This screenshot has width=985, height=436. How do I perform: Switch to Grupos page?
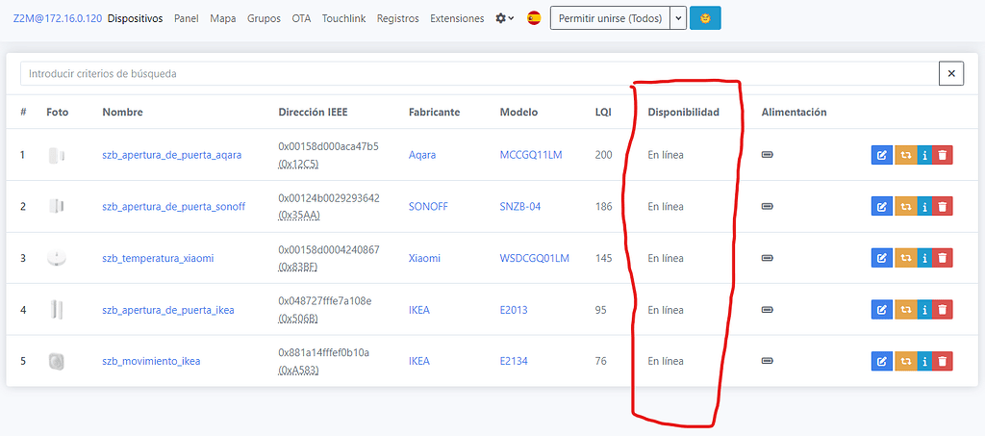tap(264, 18)
